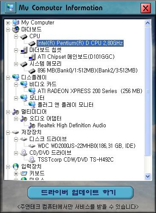The height and width of the screenshot is (213, 156).
Task: Click the 저장장치 drive icon
Action: (16, 132)
